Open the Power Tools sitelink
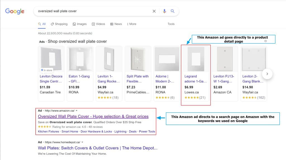 (147, 131)
